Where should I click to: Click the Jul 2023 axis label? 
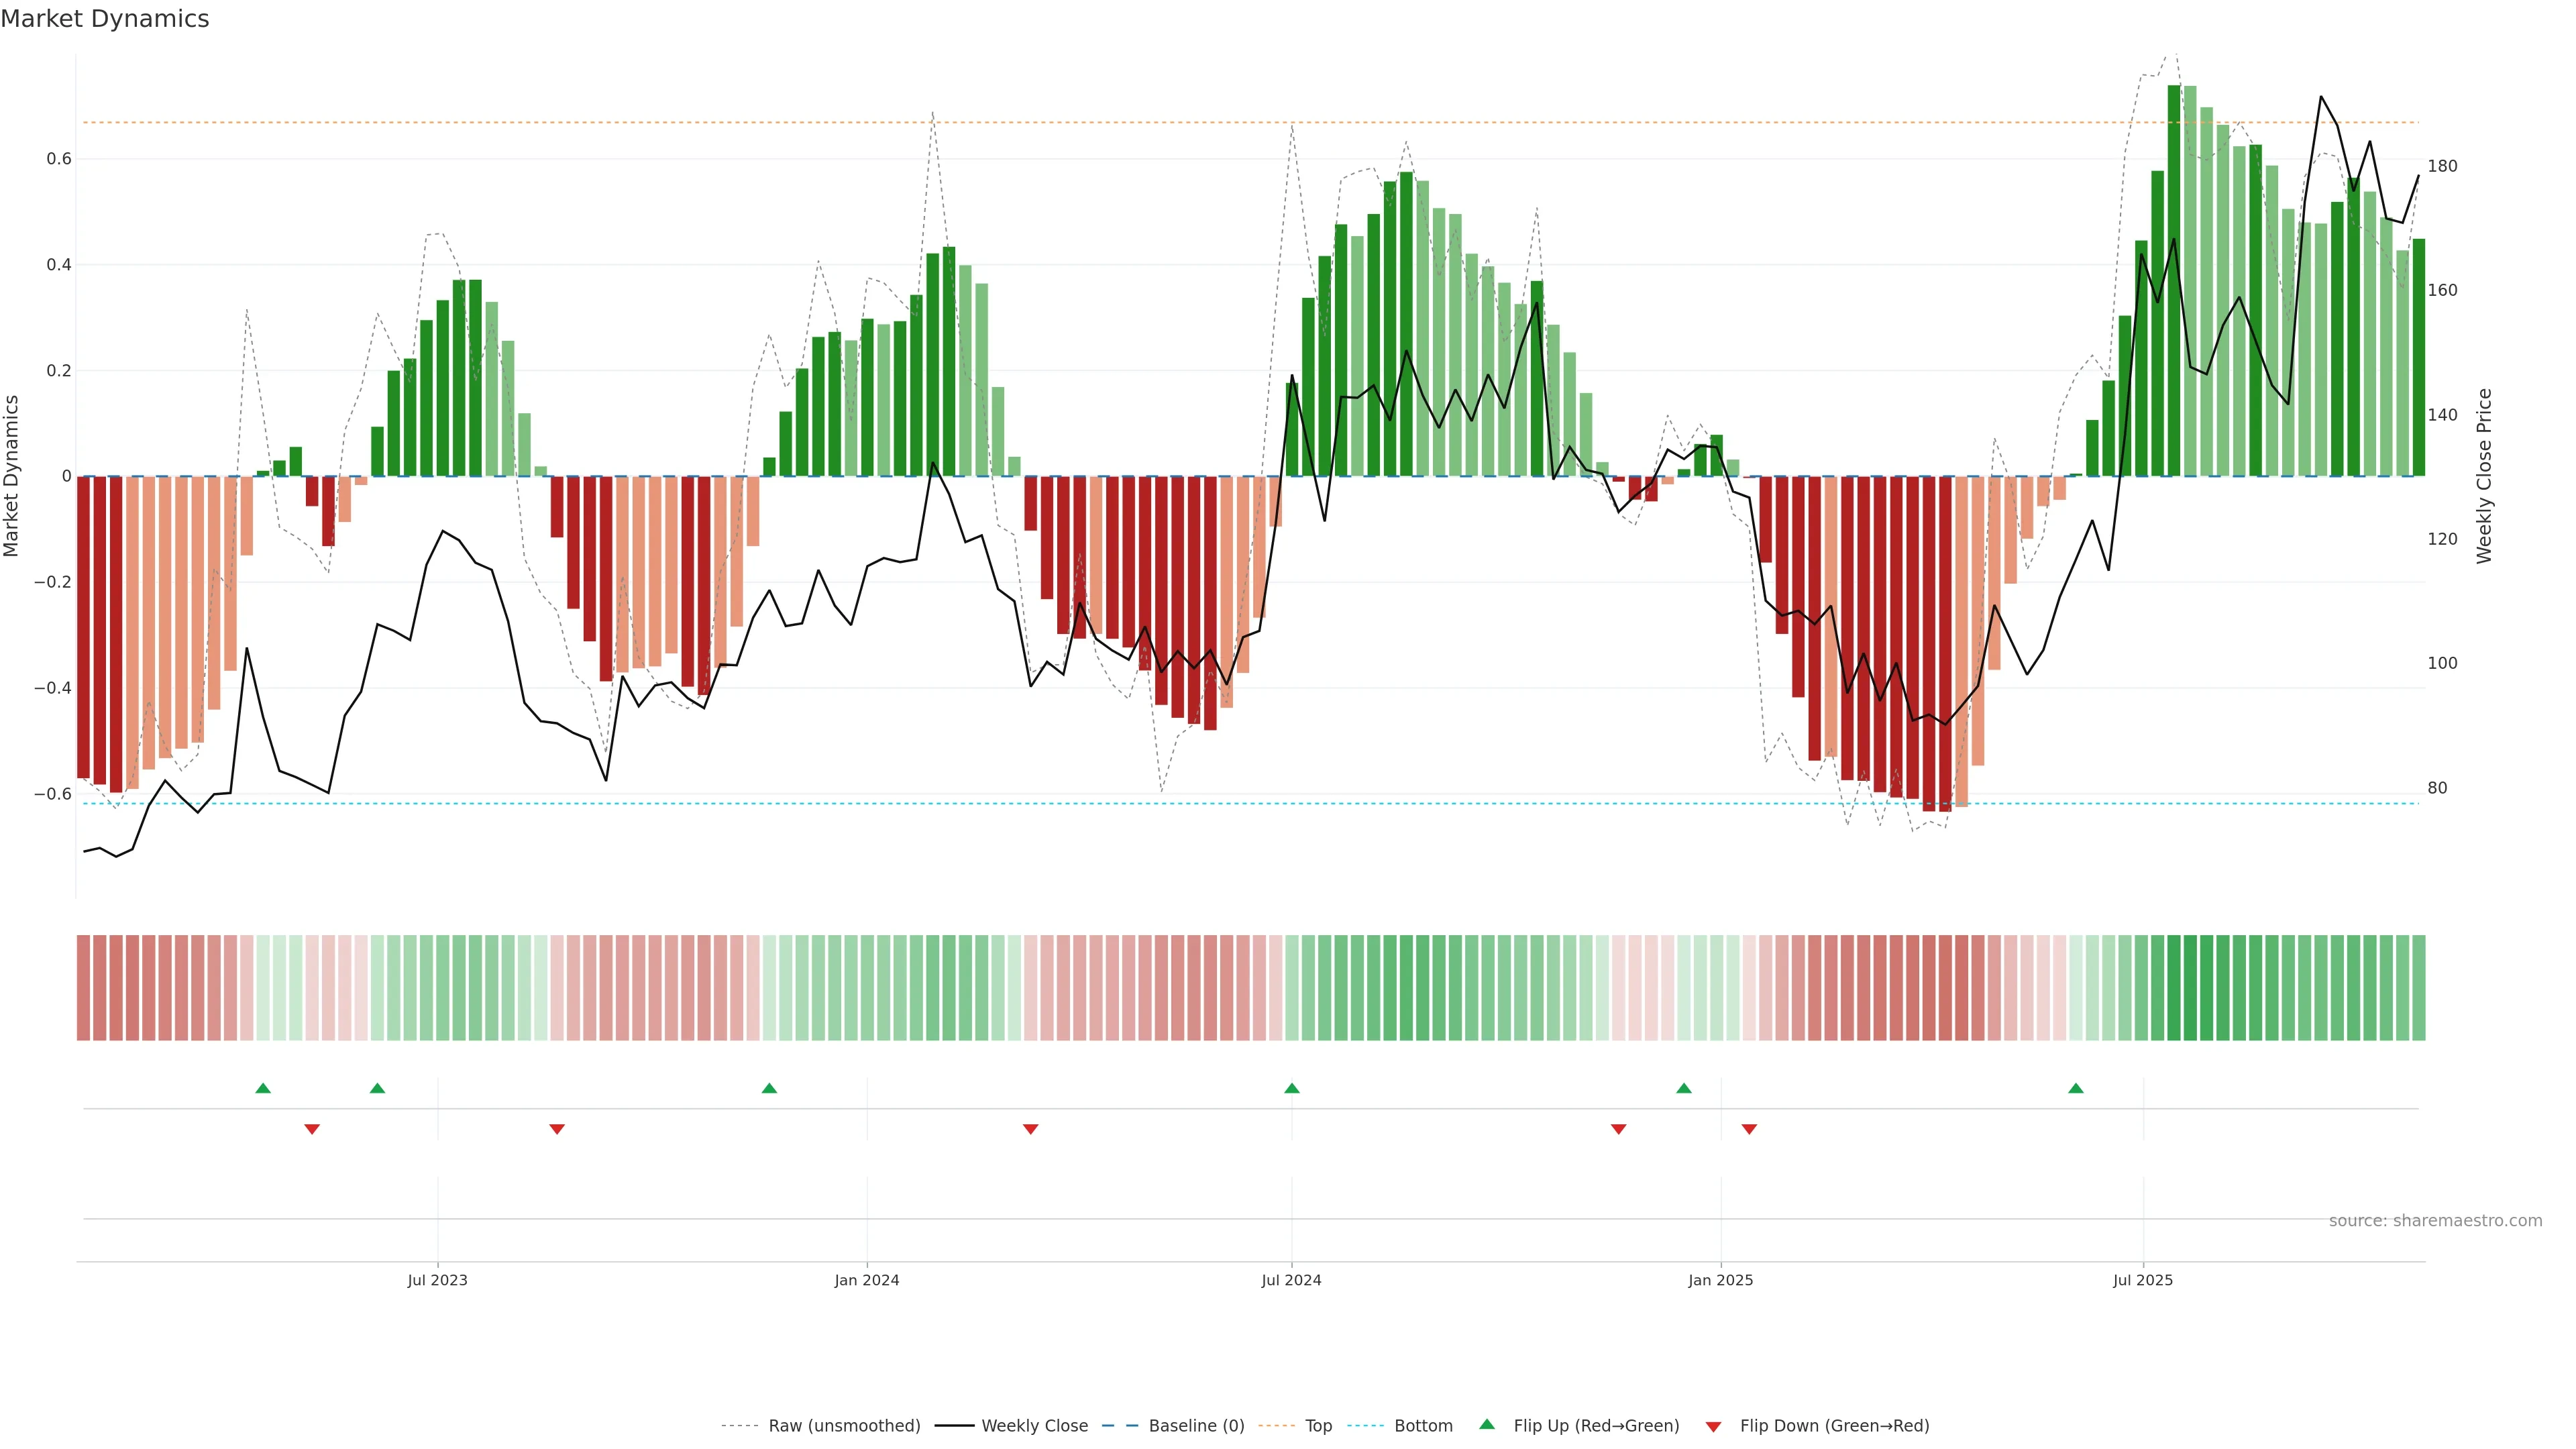437,1280
